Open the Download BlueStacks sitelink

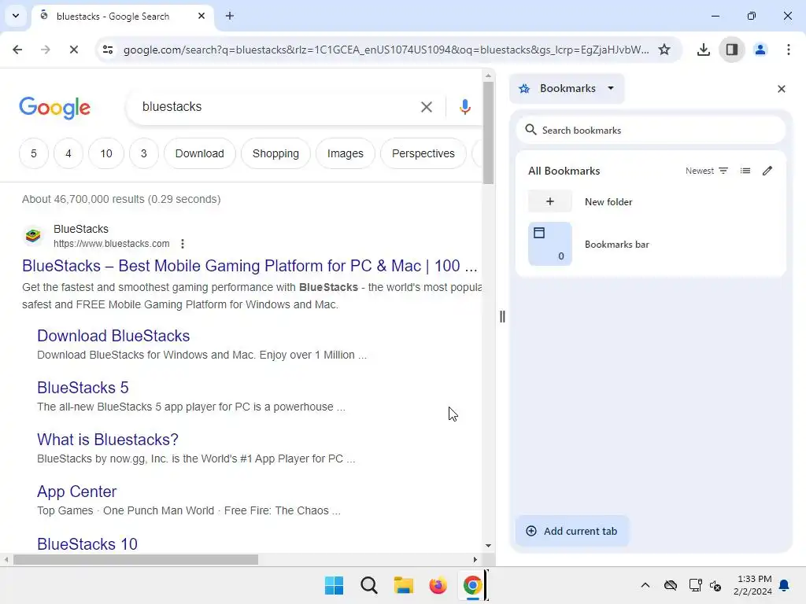[x=113, y=336]
